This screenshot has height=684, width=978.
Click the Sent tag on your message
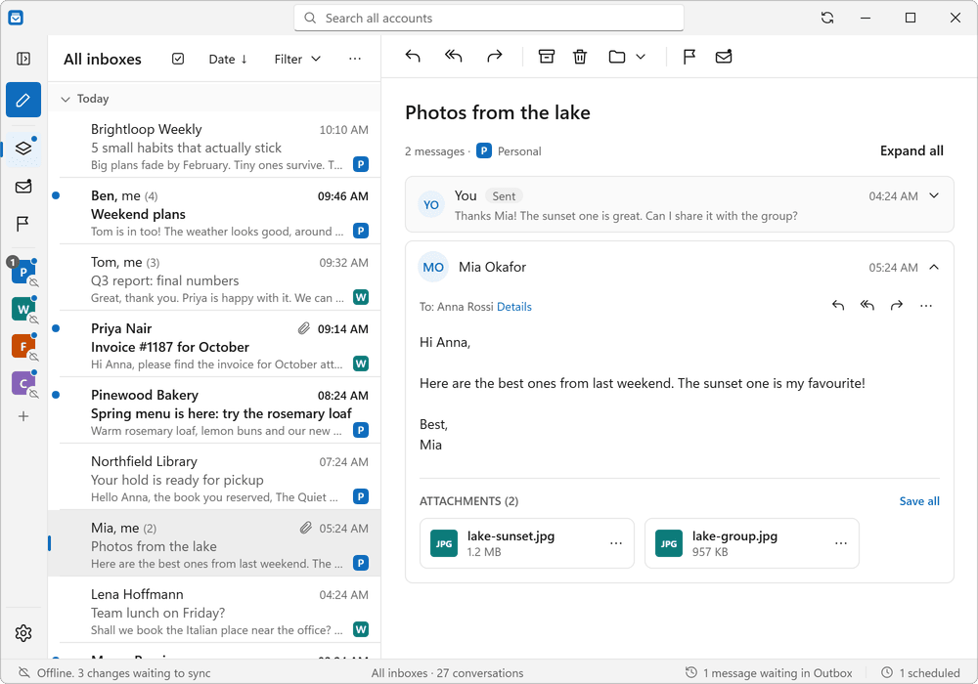click(x=504, y=196)
